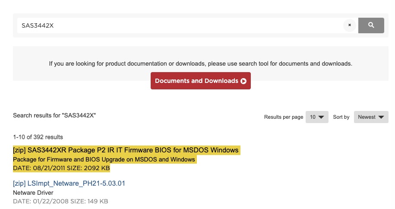The width and height of the screenshot is (395, 209).
Task: Open the Results per page dropdown showing 10
Action: coord(317,117)
